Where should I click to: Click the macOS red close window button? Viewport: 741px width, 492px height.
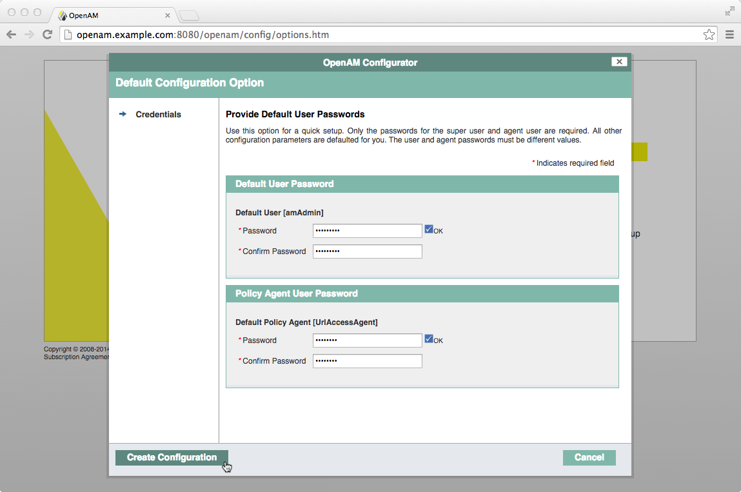coord(12,12)
